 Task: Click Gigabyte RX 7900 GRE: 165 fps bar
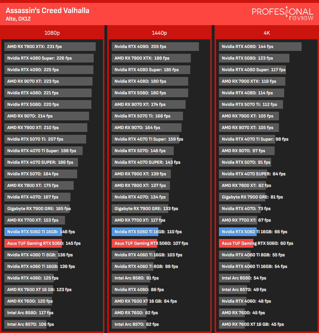[x=37, y=209]
